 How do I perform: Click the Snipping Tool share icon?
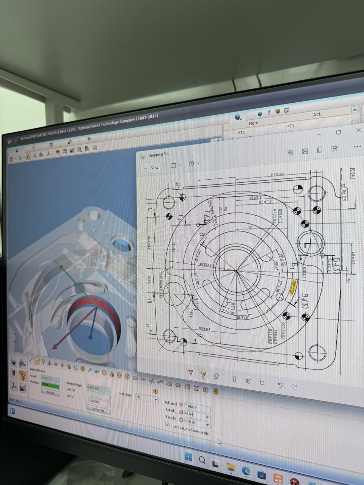click(x=334, y=148)
